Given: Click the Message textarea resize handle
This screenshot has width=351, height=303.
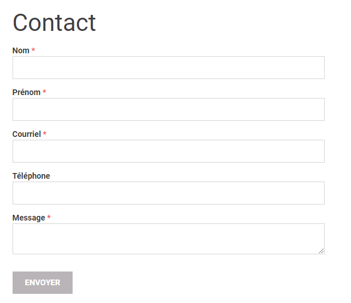Looking at the screenshot, I should 321,251.
